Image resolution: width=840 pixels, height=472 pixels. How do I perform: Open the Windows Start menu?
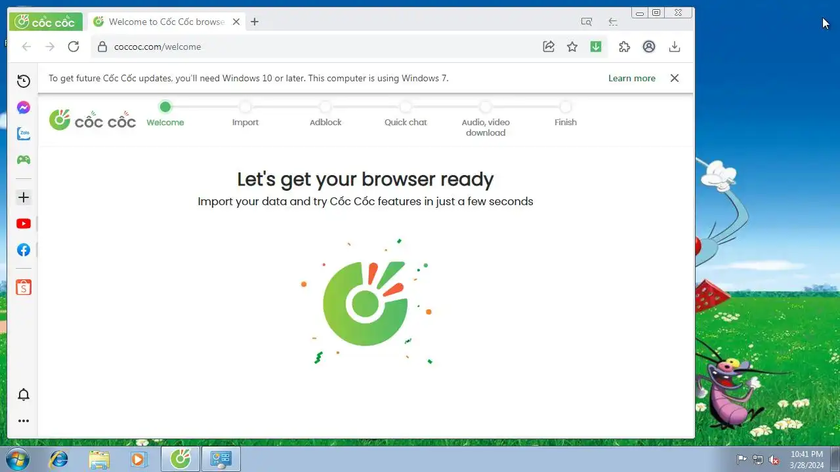17,459
